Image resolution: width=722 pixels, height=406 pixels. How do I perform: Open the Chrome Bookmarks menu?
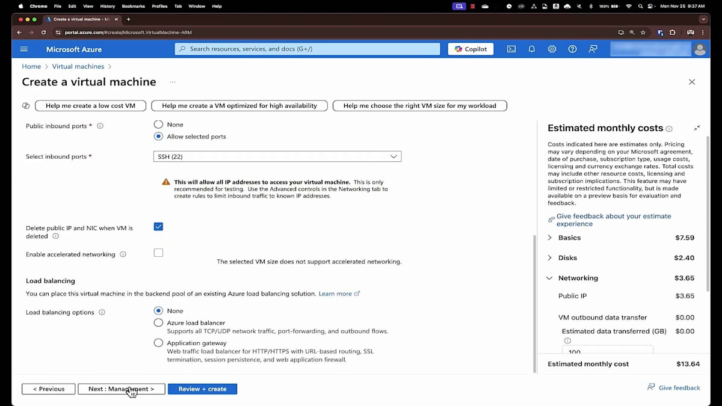(x=134, y=6)
